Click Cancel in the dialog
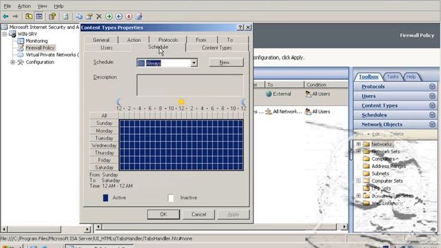This screenshot has width=441, height=248. click(199, 214)
